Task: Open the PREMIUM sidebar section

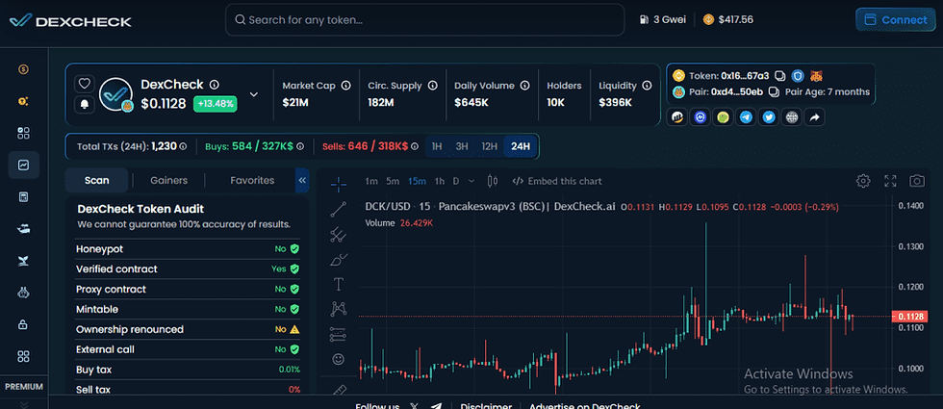Action: pyautogui.click(x=24, y=387)
